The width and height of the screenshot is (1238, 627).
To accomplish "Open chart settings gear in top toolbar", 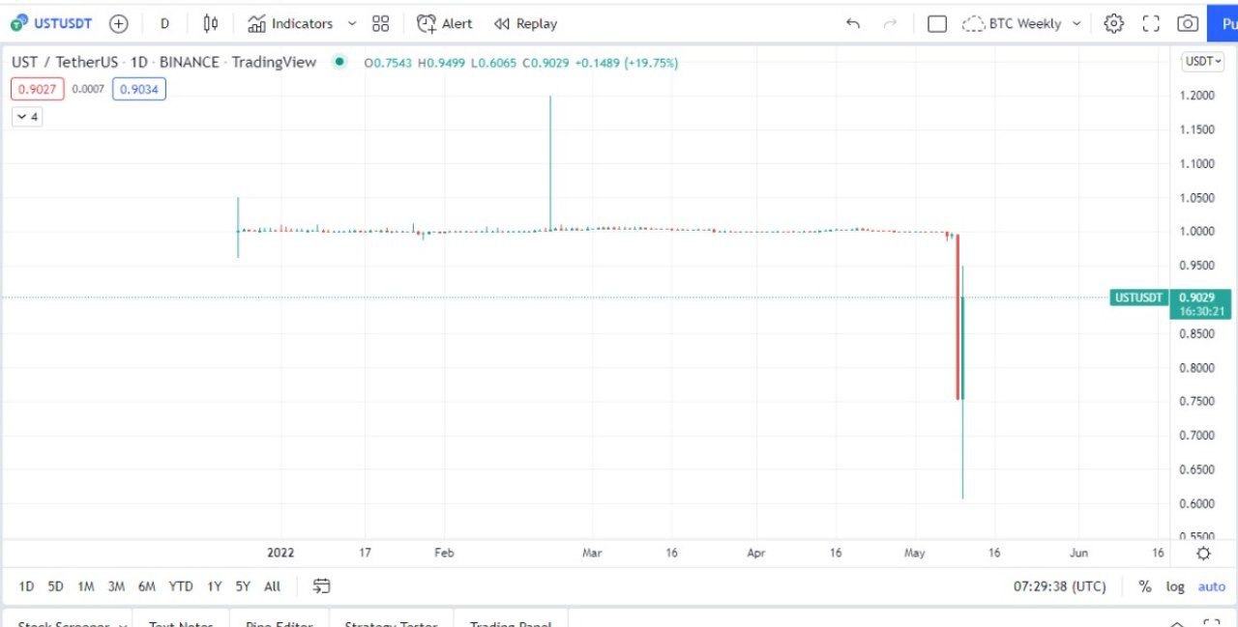I will click(x=1113, y=23).
